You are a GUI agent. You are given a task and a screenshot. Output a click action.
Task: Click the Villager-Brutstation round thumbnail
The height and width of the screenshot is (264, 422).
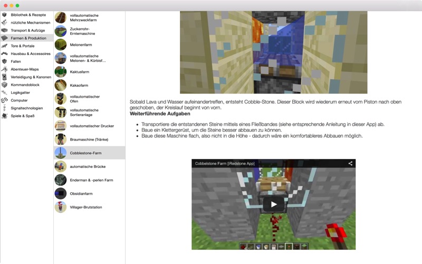coord(61,207)
